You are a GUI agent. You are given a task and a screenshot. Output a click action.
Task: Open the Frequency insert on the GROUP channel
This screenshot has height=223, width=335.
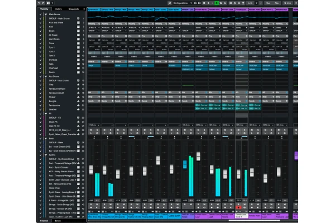point(188,66)
